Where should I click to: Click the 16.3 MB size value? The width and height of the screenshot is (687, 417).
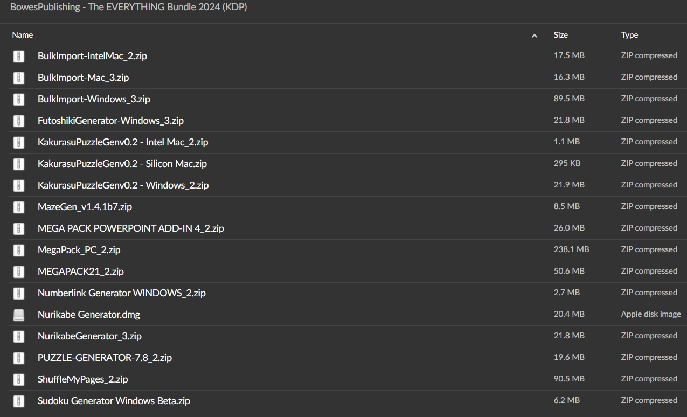[x=569, y=77]
